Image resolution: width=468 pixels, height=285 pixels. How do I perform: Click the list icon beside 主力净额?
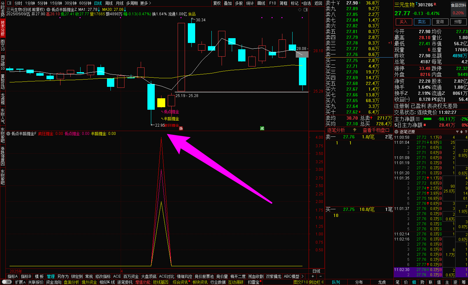click(417, 119)
